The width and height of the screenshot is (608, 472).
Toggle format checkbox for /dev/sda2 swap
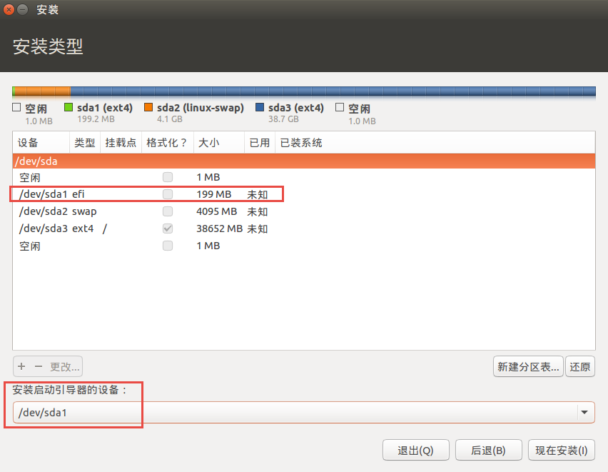[167, 211]
